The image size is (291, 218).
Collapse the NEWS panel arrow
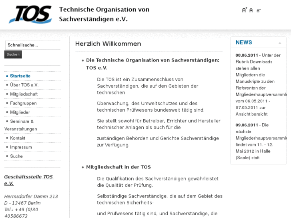[x=280, y=43]
